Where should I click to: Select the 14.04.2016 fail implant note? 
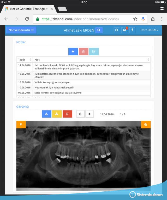(83, 67)
